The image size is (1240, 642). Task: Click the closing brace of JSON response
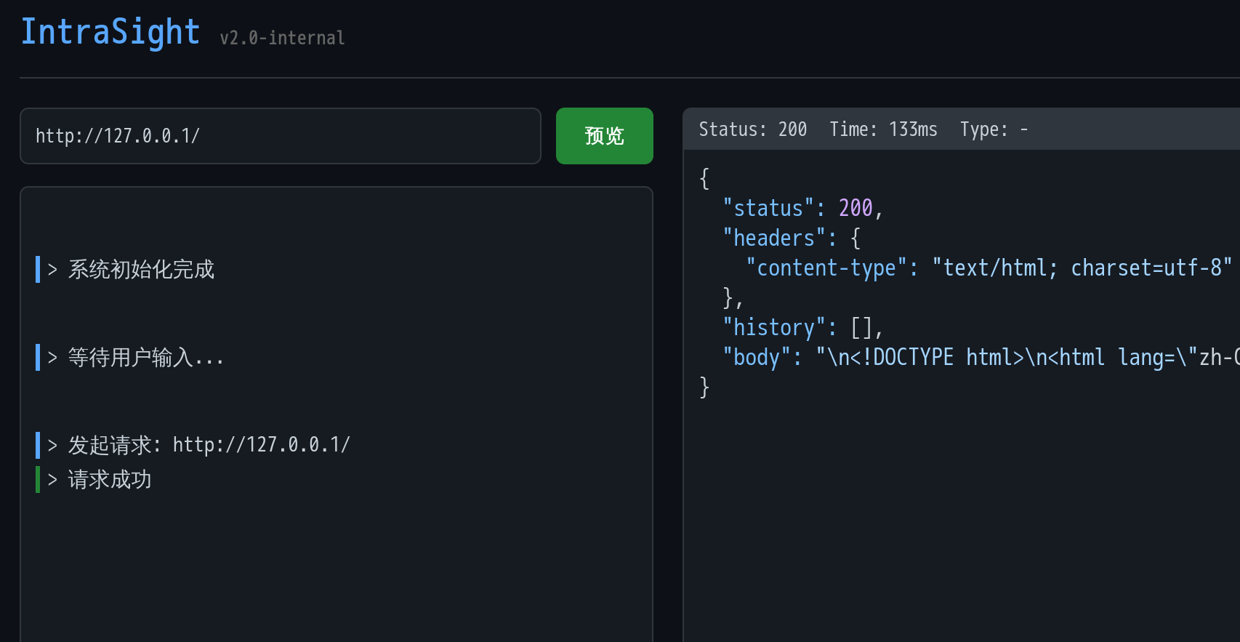704,387
